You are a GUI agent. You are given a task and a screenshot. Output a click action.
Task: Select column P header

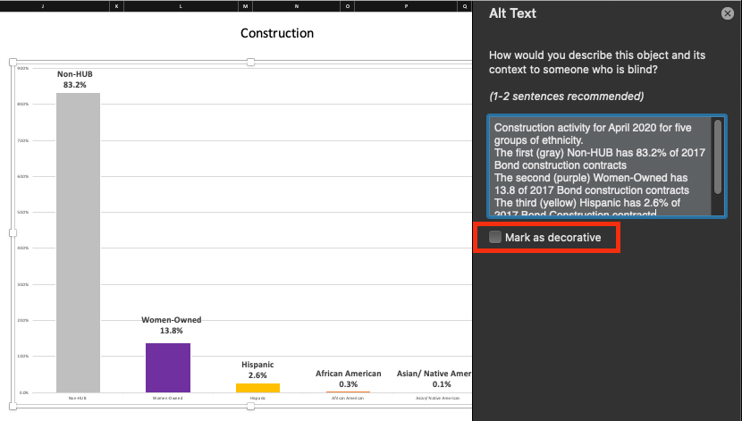[405, 5]
